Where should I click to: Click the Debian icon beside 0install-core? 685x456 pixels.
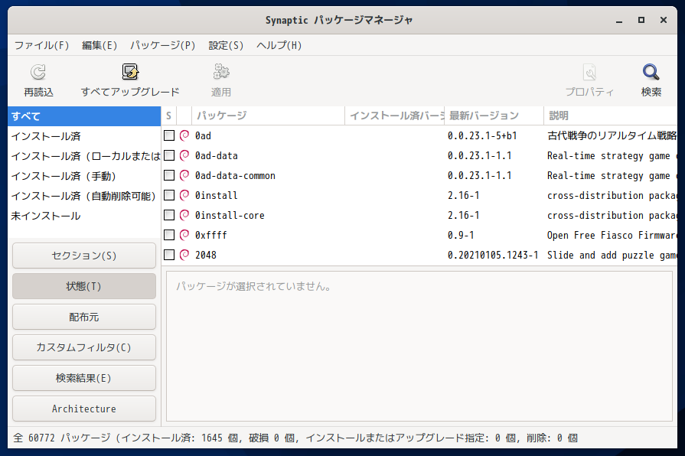point(184,215)
